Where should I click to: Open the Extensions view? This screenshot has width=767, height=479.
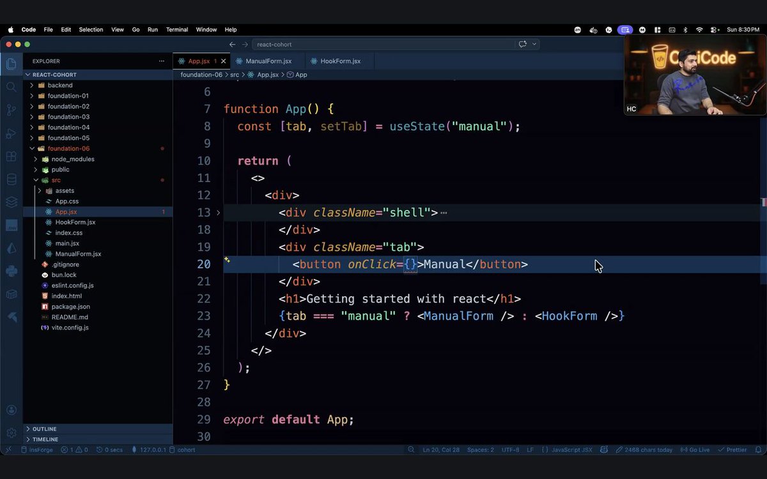(11, 156)
